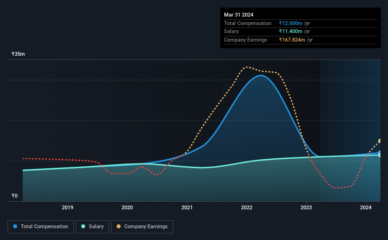Click the Company Earnings dotted line peak
The image size is (388, 240).
click(x=247, y=67)
